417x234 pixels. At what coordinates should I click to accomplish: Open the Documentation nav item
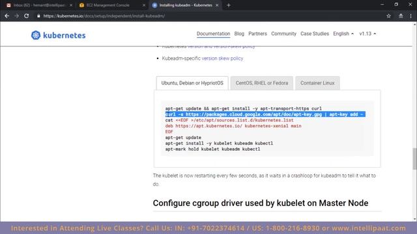[x=213, y=34]
